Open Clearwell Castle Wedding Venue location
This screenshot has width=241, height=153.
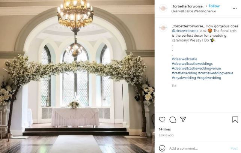pyautogui.click(x=193, y=11)
